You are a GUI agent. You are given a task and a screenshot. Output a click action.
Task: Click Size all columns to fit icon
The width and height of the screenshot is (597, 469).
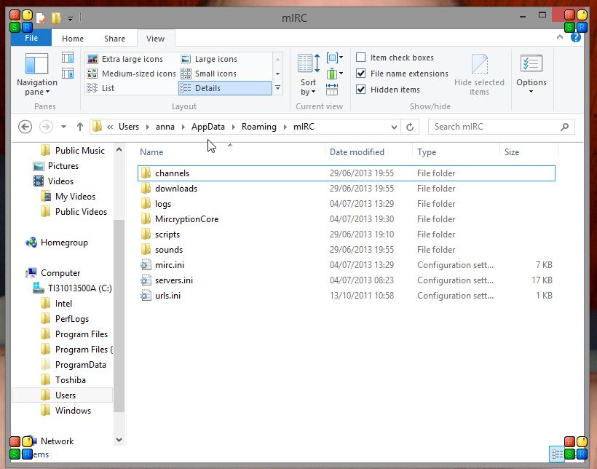click(332, 89)
